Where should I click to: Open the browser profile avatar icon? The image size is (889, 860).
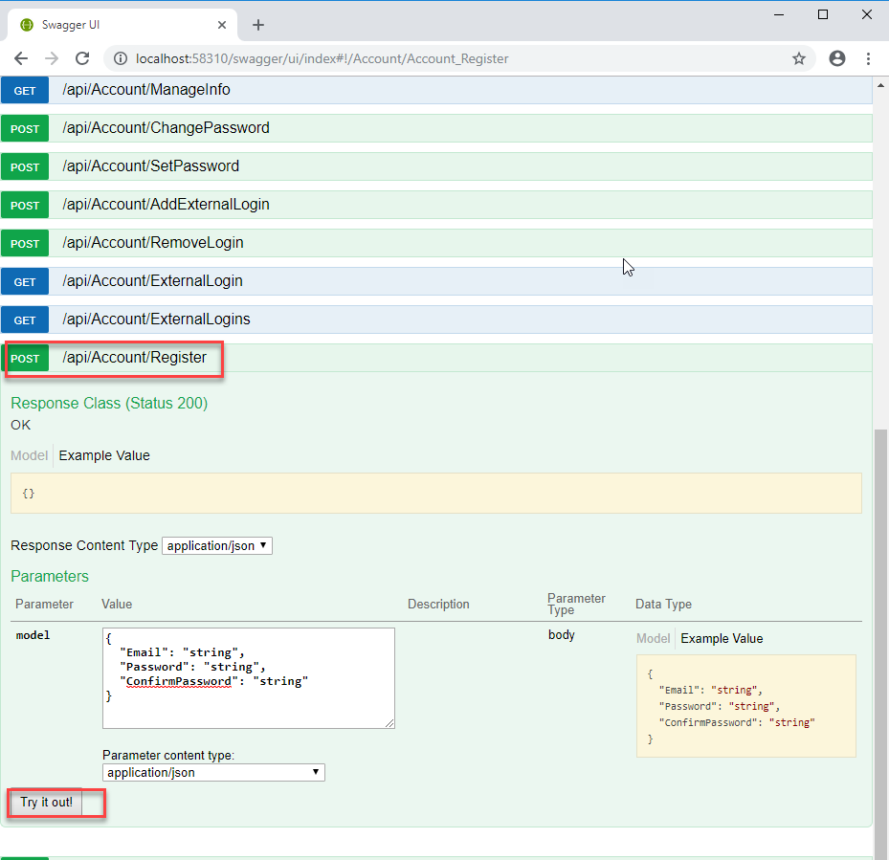(x=837, y=58)
